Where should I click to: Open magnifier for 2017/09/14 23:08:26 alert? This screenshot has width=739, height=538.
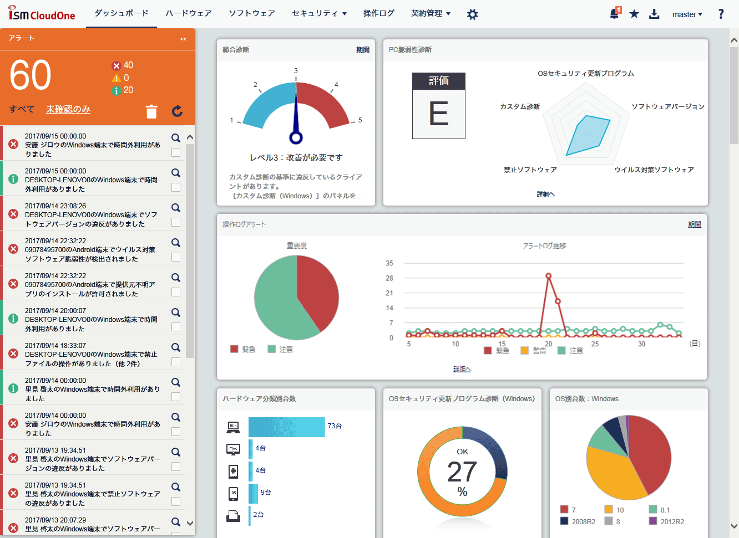tap(176, 208)
